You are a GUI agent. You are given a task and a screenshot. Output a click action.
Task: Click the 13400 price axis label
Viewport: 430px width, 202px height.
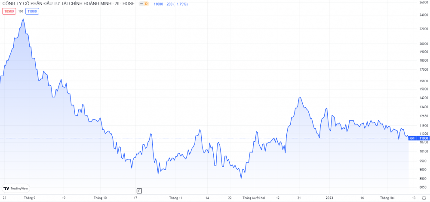tap(424, 107)
